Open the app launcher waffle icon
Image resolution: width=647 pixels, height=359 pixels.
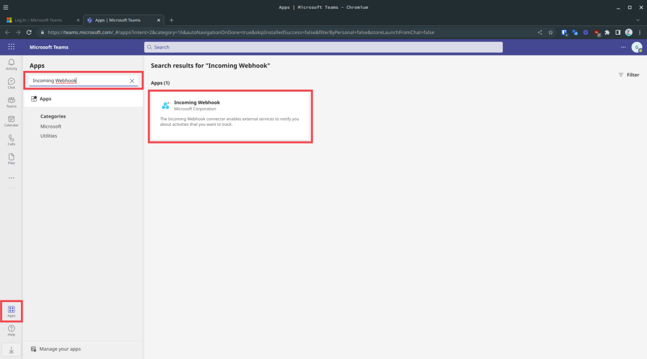[x=11, y=47]
